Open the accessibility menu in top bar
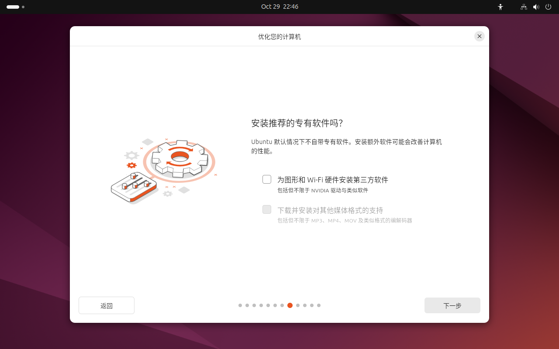The width and height of the screenshot is (559, 349). pos(500,7)
